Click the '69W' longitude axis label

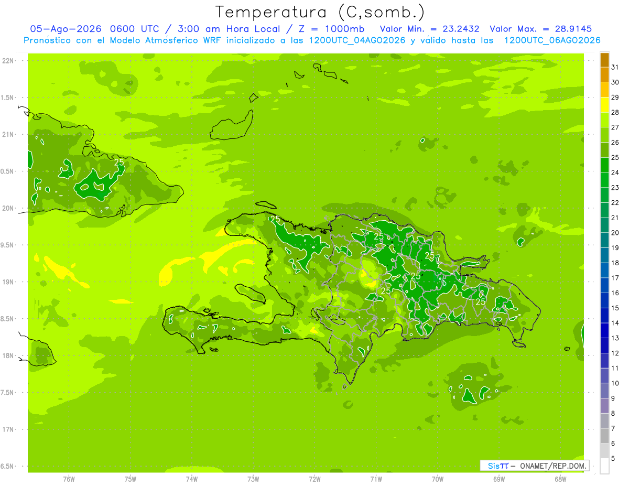(499, 479)
